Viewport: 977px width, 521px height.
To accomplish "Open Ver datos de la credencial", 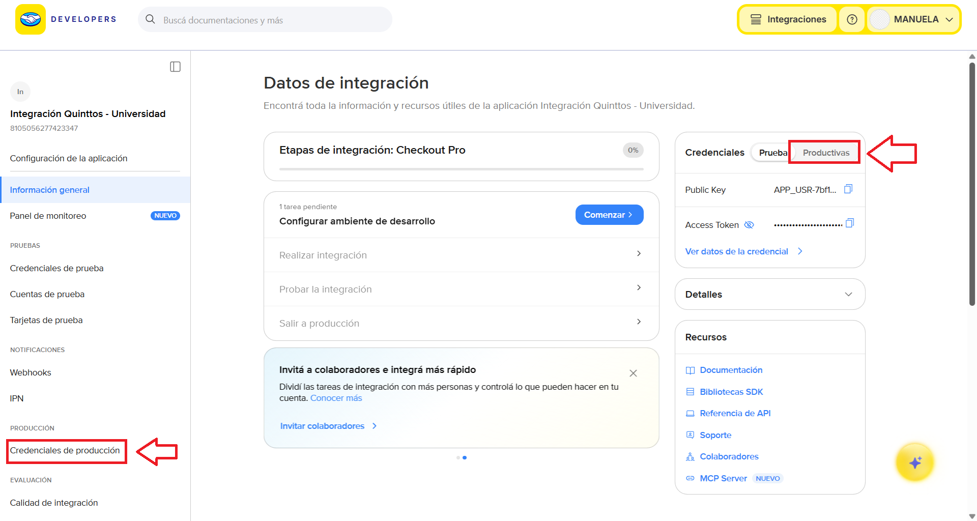I will [743, 251].
